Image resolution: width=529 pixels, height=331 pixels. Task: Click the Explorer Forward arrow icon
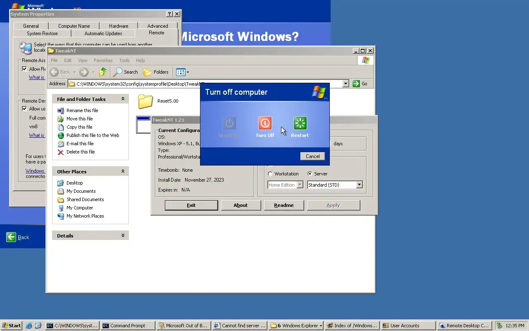click(x=84, y=72)
